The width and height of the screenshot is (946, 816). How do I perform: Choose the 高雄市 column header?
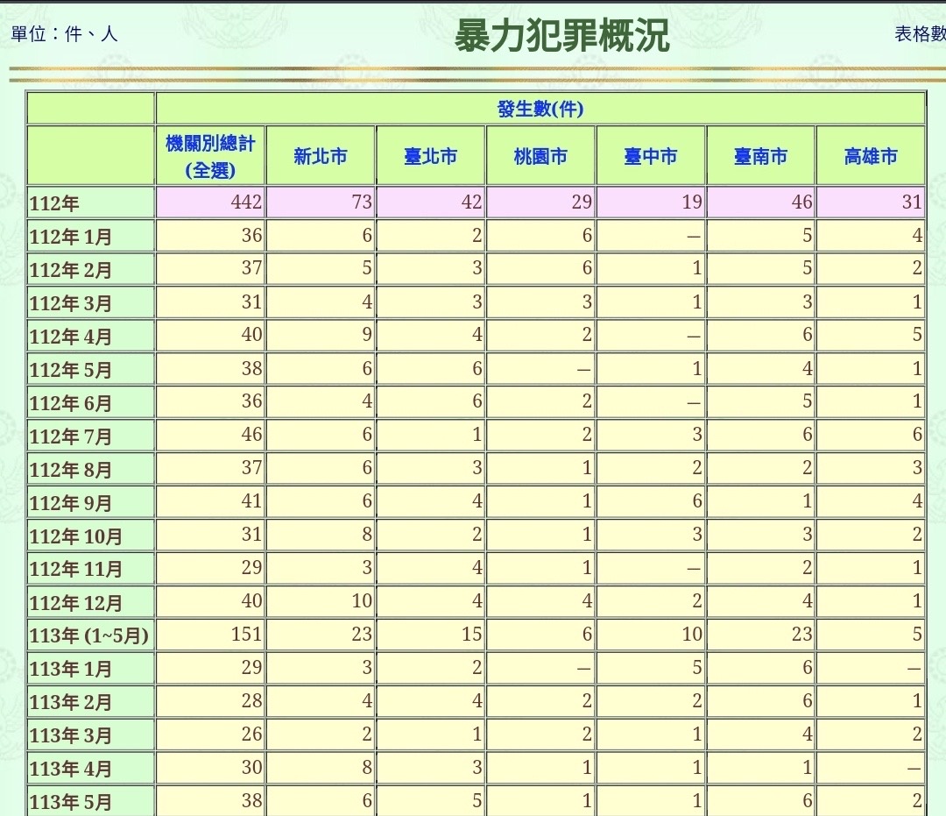(871, 157)
